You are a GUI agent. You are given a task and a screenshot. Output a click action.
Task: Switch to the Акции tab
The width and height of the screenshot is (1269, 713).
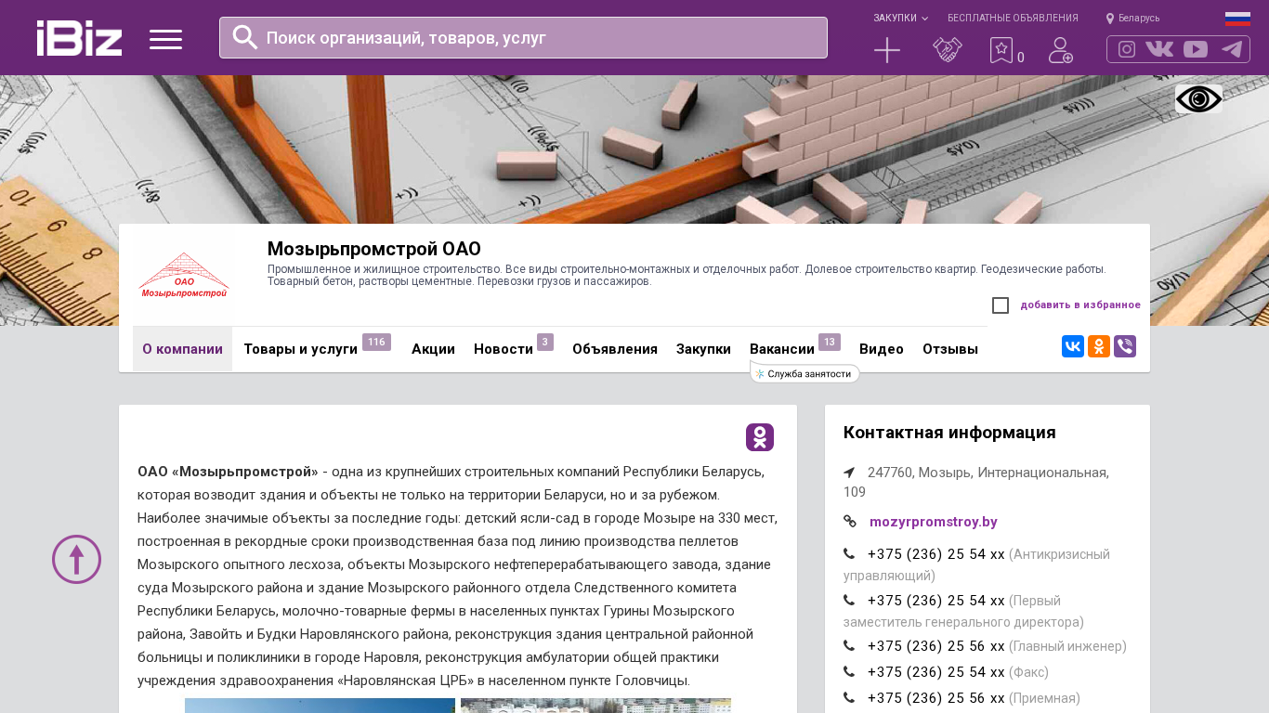pos(433,349)
